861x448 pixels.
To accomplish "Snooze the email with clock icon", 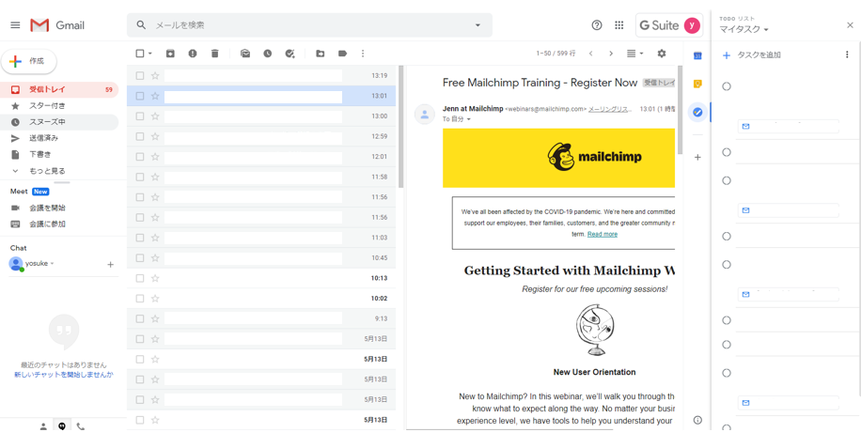I will pos(267,54).
